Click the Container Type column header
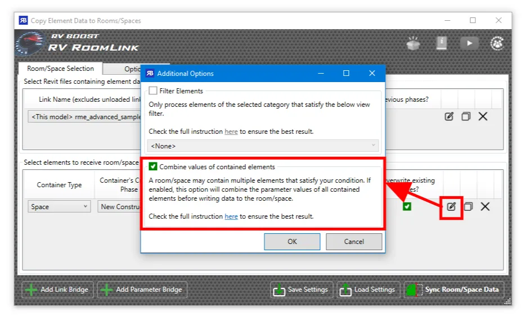Image resolution: width=526 pixels, height=321 pixels. [59, 184]
